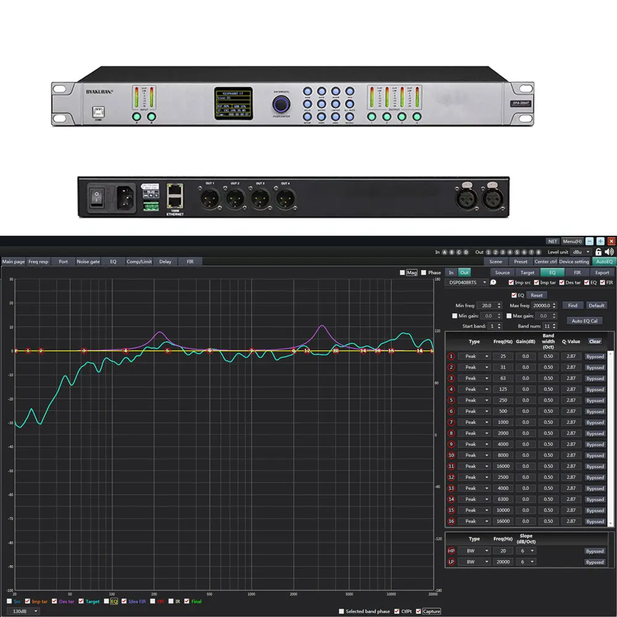Select output channel 3 indicator
Viewport: 617px width, 617px height.
click(502, 252)
